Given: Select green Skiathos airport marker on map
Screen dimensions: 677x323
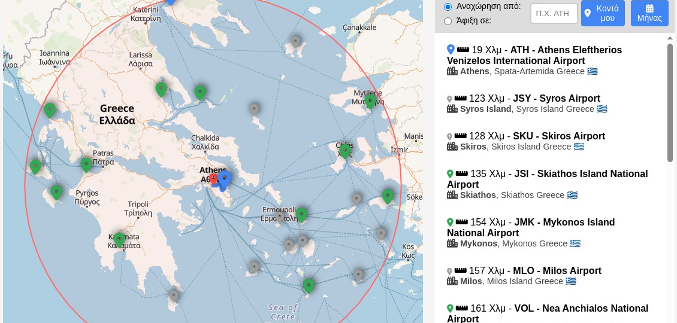Looking at the screenshot, I should (x=200, y=93).
